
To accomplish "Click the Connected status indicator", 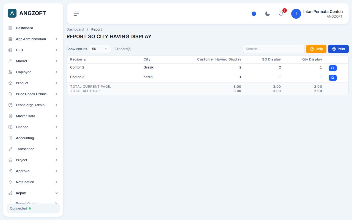I will pyautogui.click(x=33, y=208).
